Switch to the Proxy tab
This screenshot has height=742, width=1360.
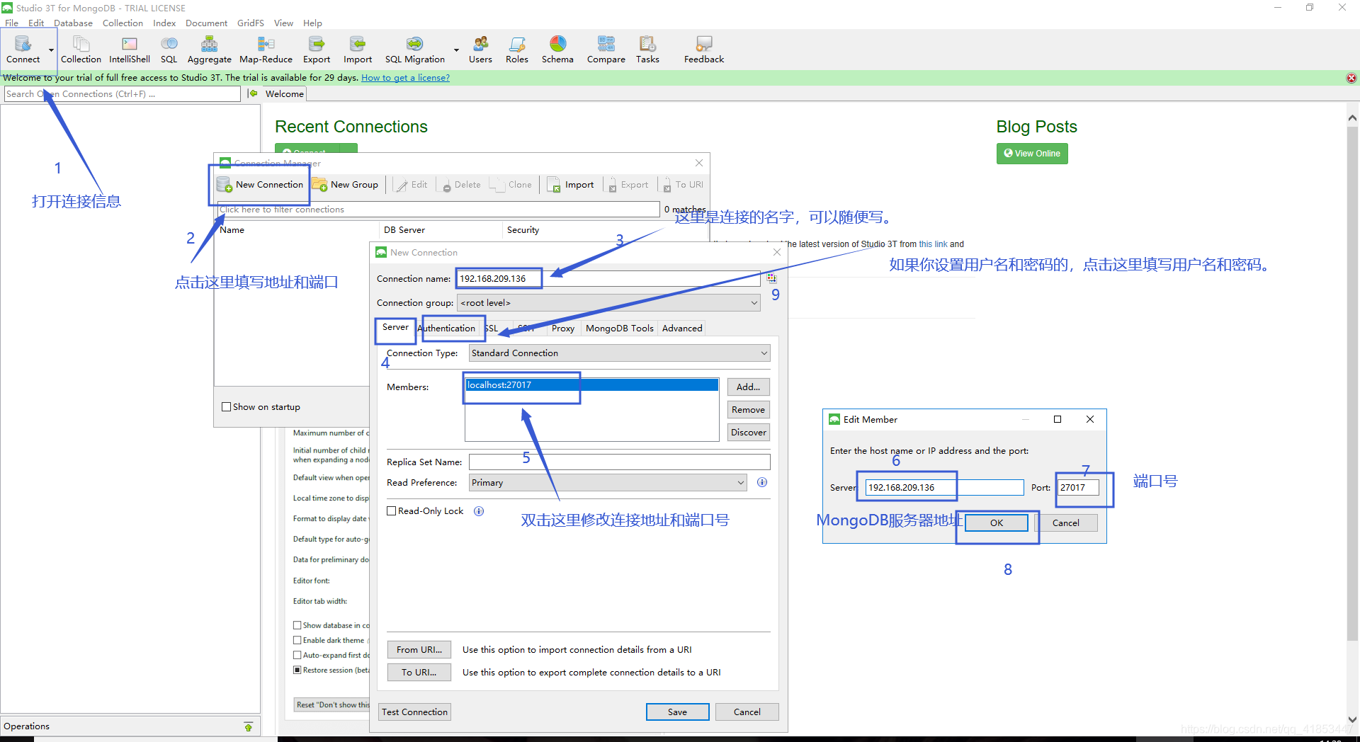point(563,329)
